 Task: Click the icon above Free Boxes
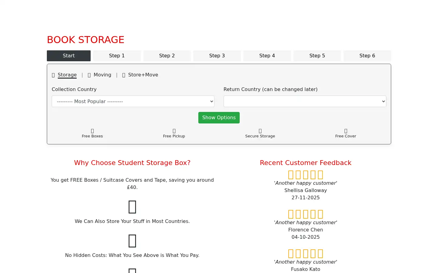coord(92,131)
